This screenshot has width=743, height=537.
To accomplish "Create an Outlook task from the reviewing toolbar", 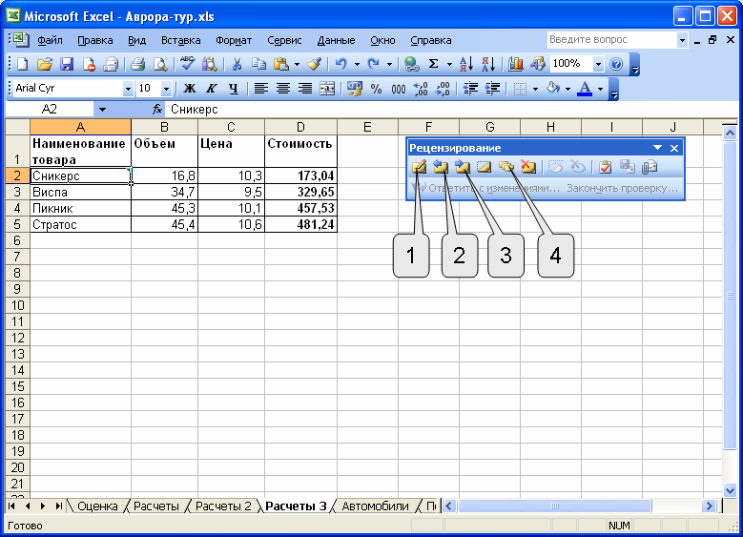I will 605,167.
